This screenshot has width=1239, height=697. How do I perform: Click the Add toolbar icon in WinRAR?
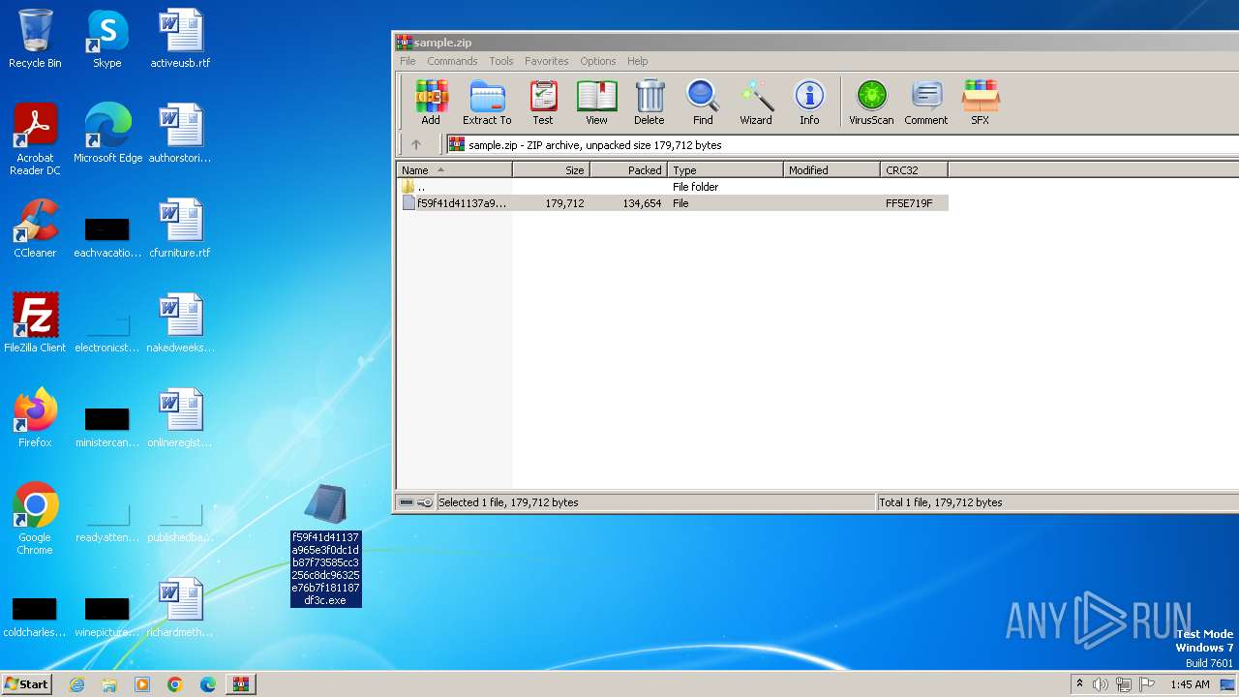pos(431,103)
